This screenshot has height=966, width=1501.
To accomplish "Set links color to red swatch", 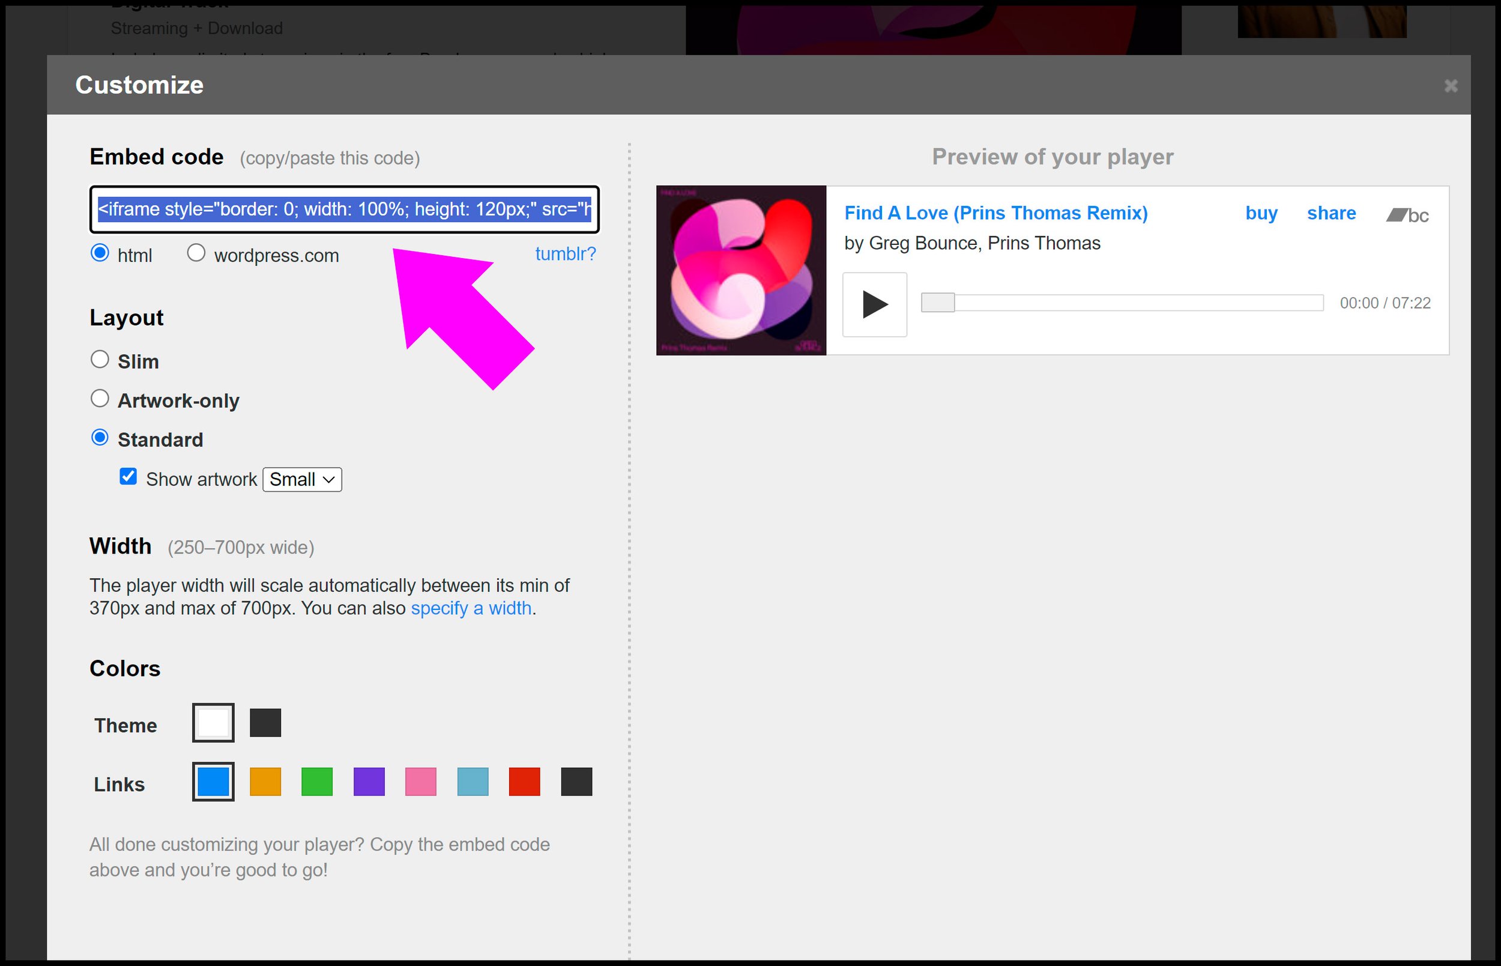I will pos(524,782).
